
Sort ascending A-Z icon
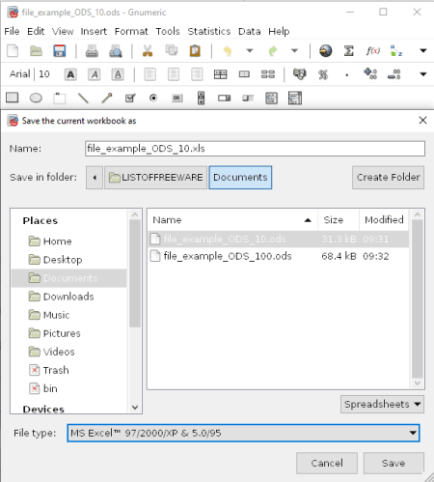tap(396, 51)
